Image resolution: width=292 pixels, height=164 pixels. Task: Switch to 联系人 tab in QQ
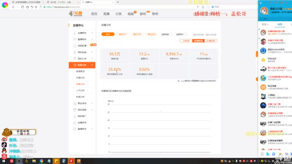click(265, 24)
